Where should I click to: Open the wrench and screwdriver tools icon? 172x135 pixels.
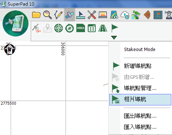click(x=92, y=15)
